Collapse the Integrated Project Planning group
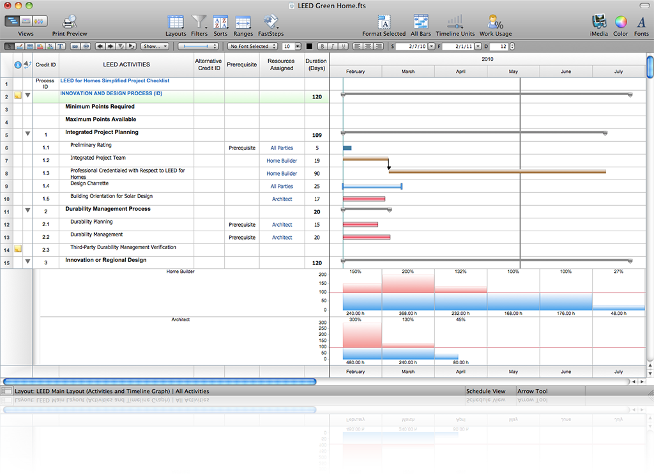This screenshot has height=474, width=654. [27, 134]
